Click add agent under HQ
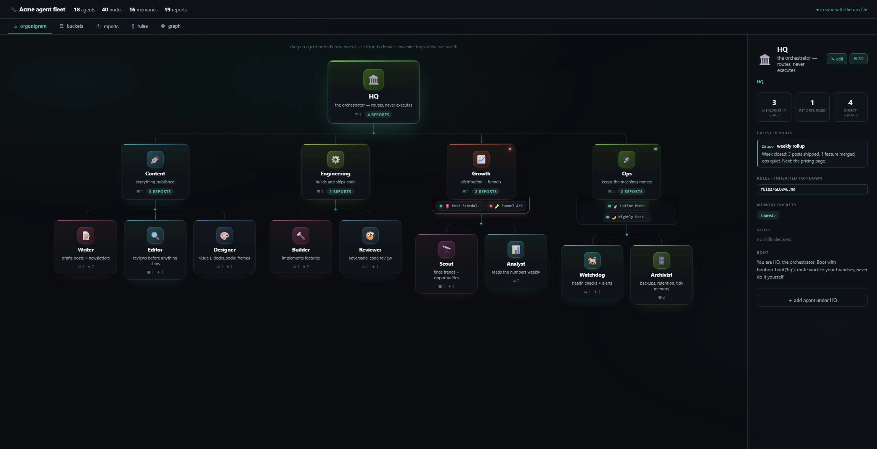Viewport: 877px width, 449px height. click(x=812, y=300)
